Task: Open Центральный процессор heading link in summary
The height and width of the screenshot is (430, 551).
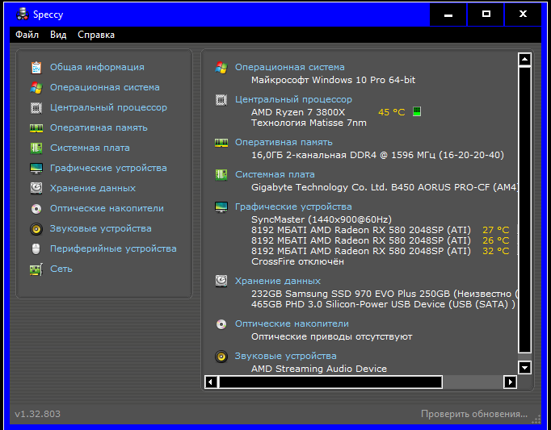Action: point(293,99)
